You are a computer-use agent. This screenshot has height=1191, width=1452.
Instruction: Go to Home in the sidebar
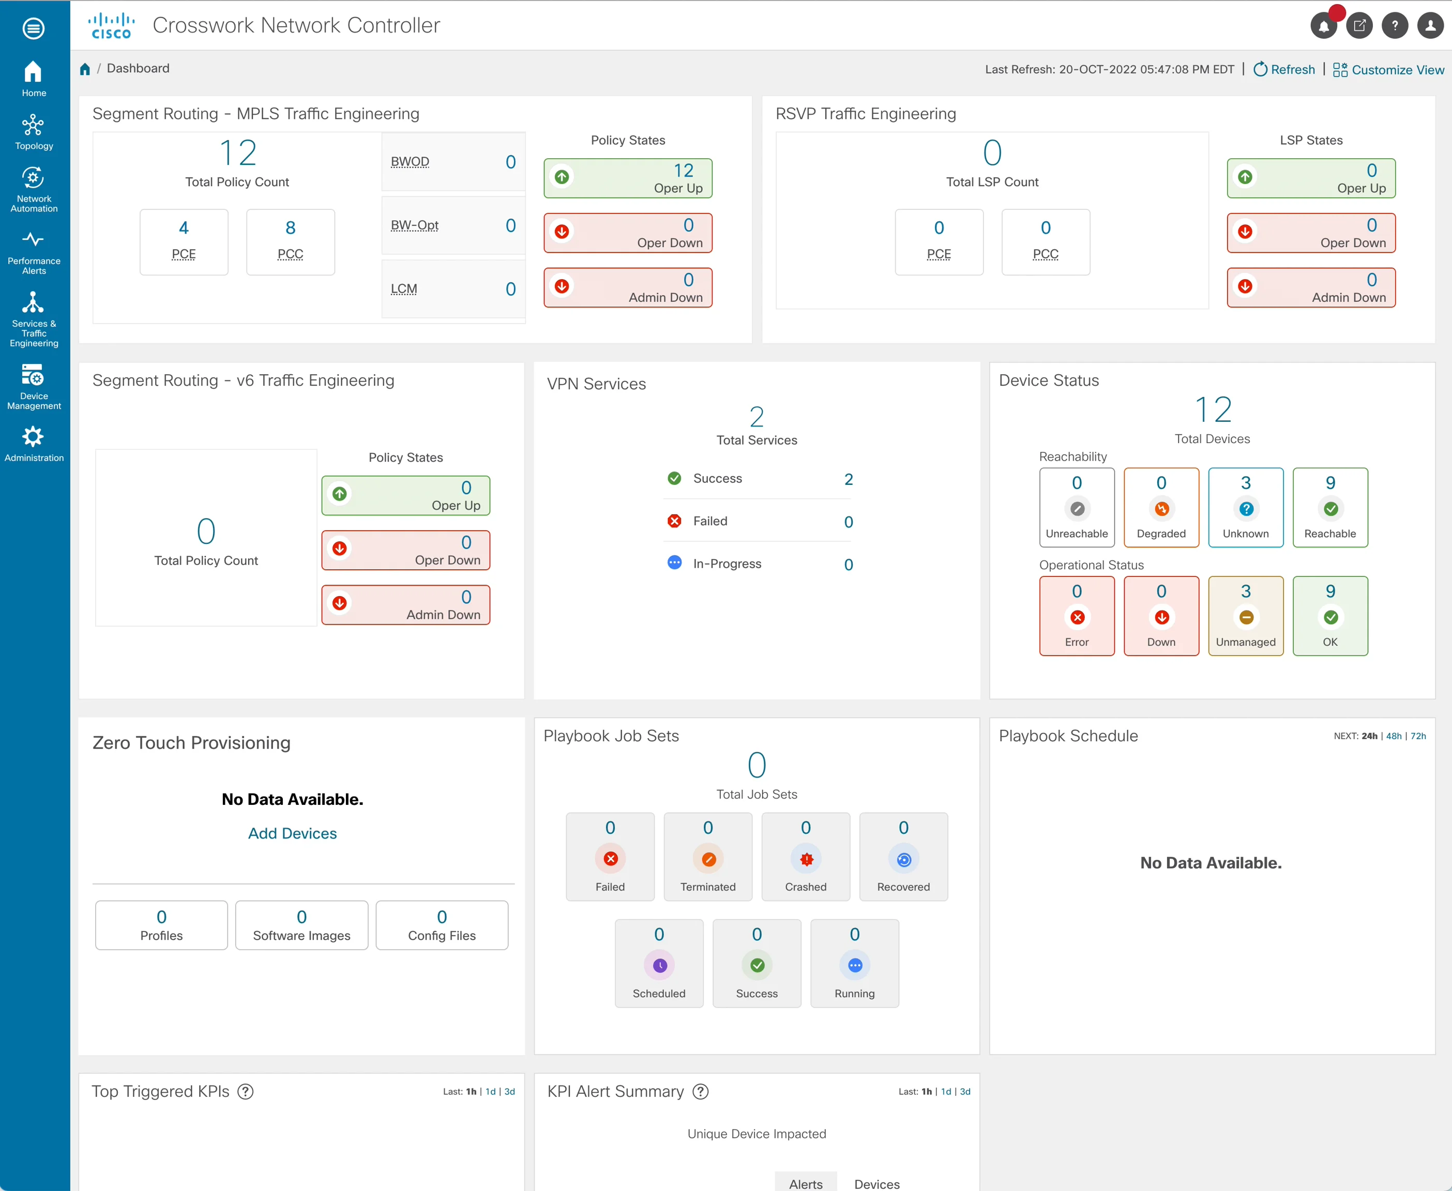tap(34, 79)
